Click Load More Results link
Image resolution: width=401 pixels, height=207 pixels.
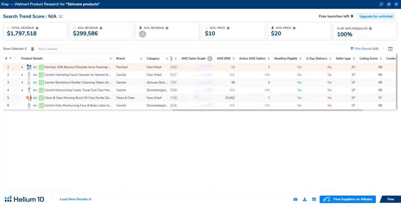(x=76, y=199)
